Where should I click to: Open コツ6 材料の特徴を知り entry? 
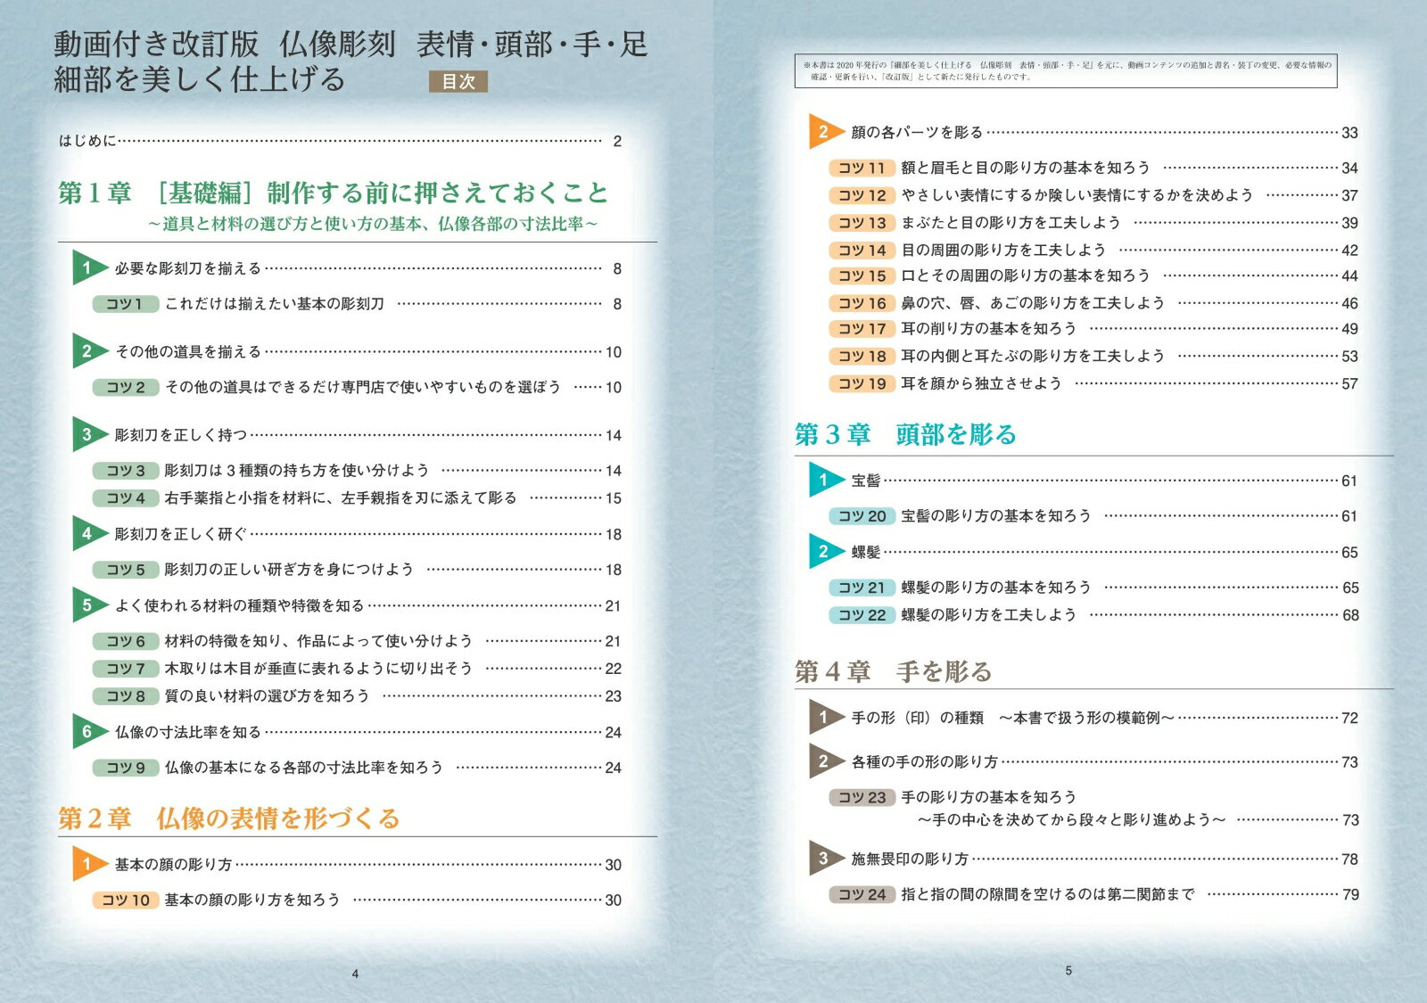click(x=357, y=641)
